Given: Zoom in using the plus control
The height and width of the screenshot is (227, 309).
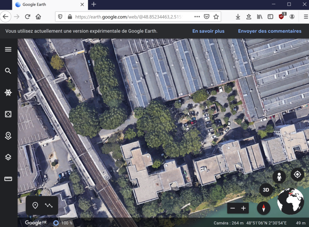Looking at the screenshot, I should 244,208.
